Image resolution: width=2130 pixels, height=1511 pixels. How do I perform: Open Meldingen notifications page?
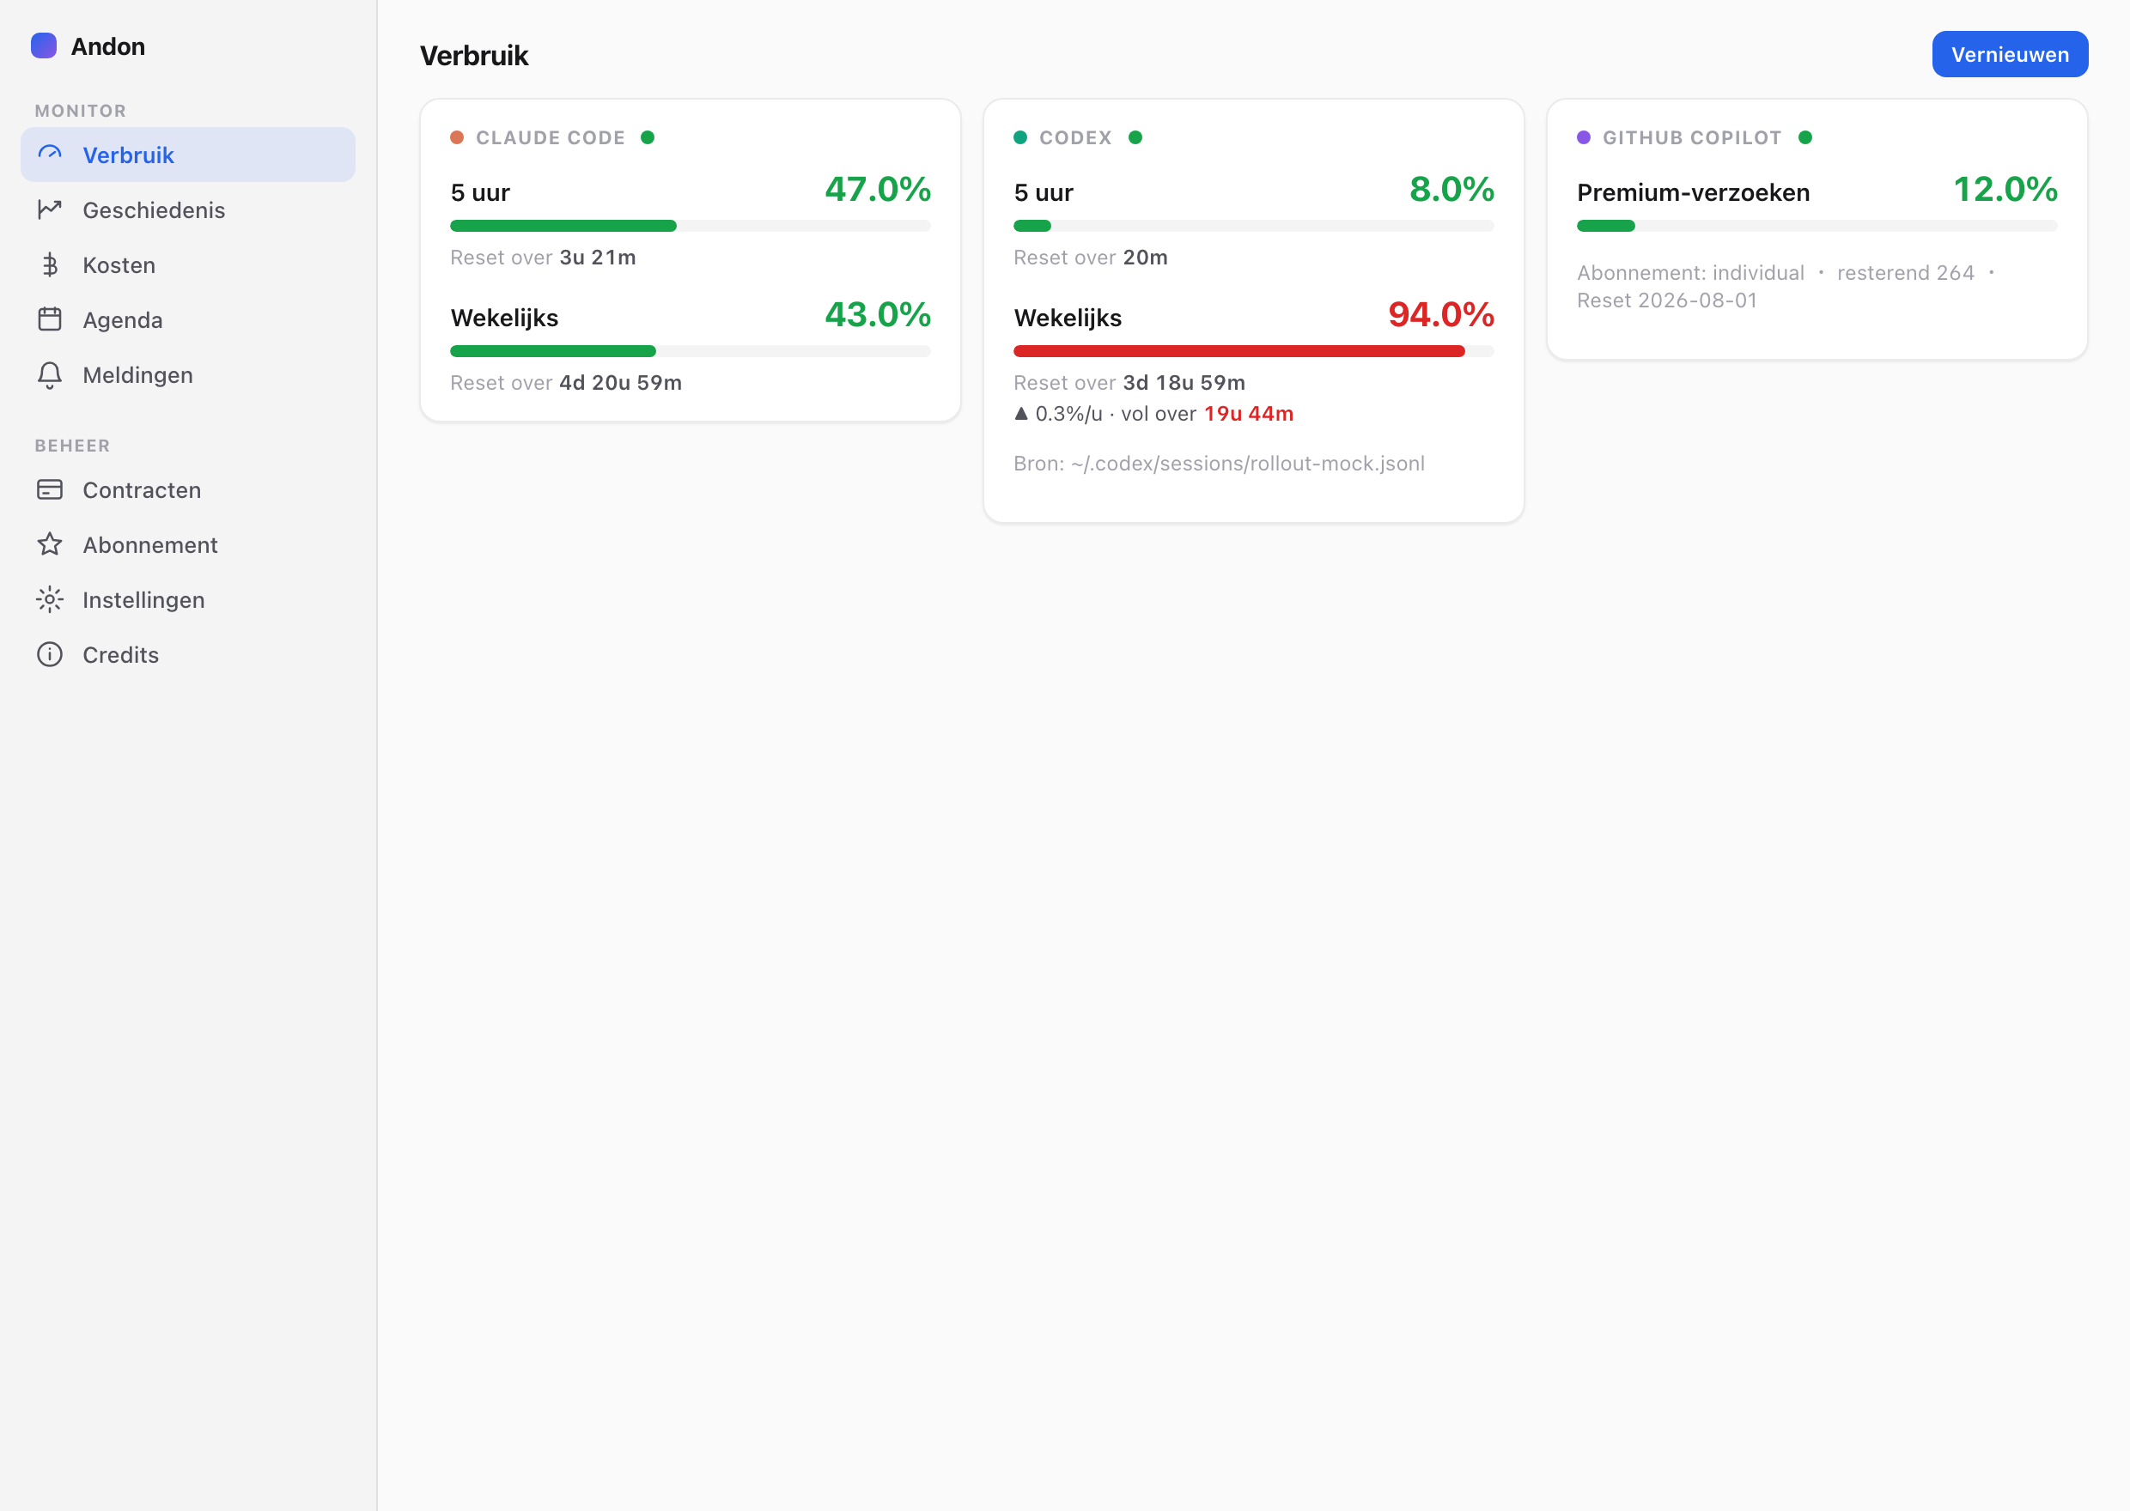click(188, 374)
